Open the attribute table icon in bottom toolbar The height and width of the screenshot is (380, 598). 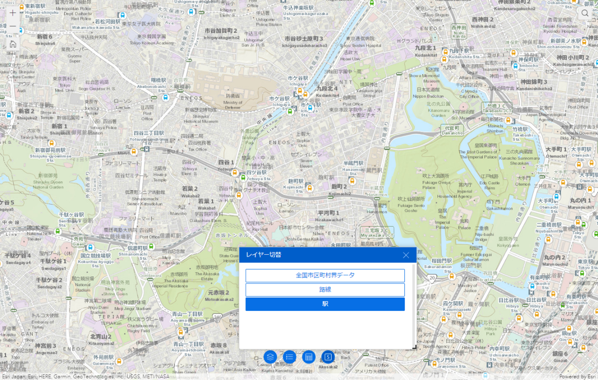pos(309,357)
